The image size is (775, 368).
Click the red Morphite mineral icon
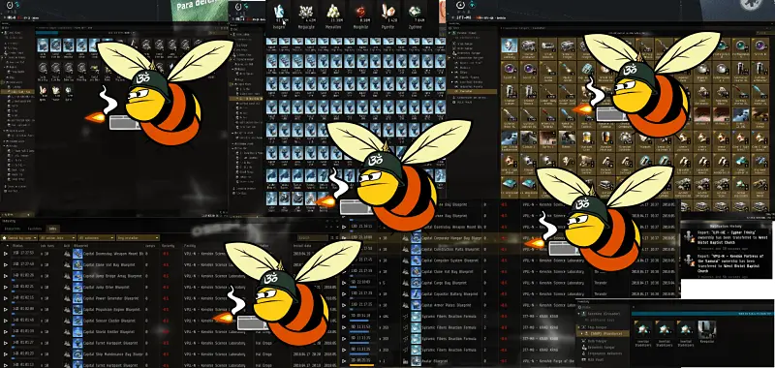click(361, 13)
